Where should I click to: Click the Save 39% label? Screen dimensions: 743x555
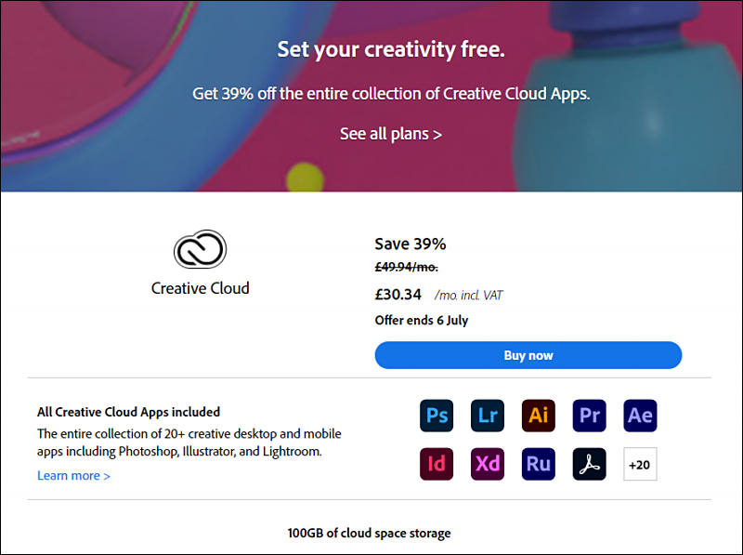(411, 244)
